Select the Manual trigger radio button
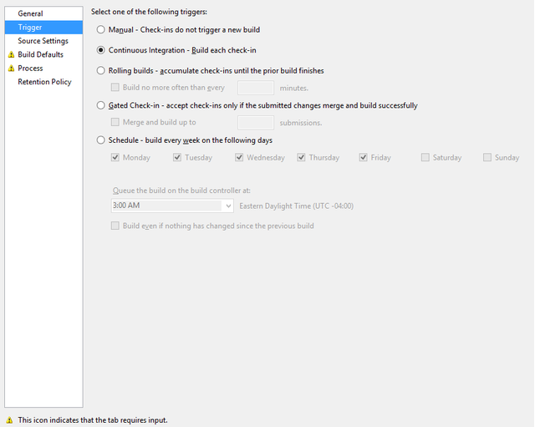The width and height of the screenshot is (535, 427). pyautogui.click(x=100, y=30)
